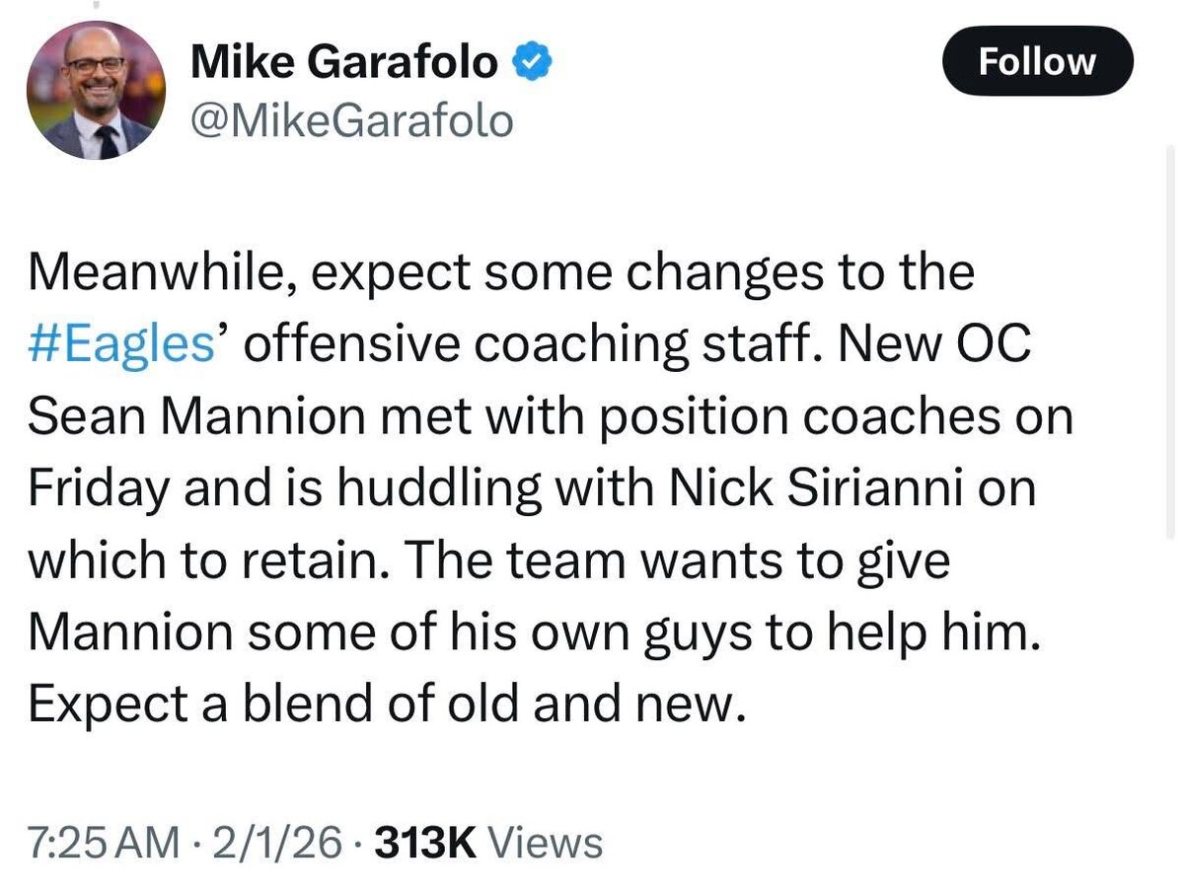1184x893 pixels.
Task: Click the Views label
Action: [545, 844]
